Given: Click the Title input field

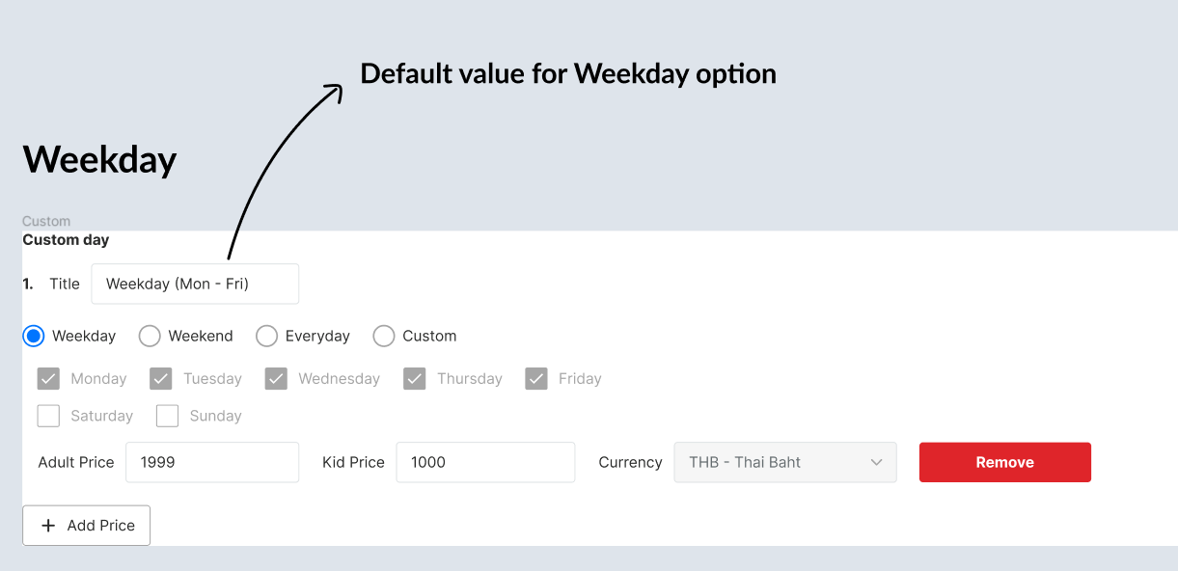Looking at the screenshot, I should point(195,284).
